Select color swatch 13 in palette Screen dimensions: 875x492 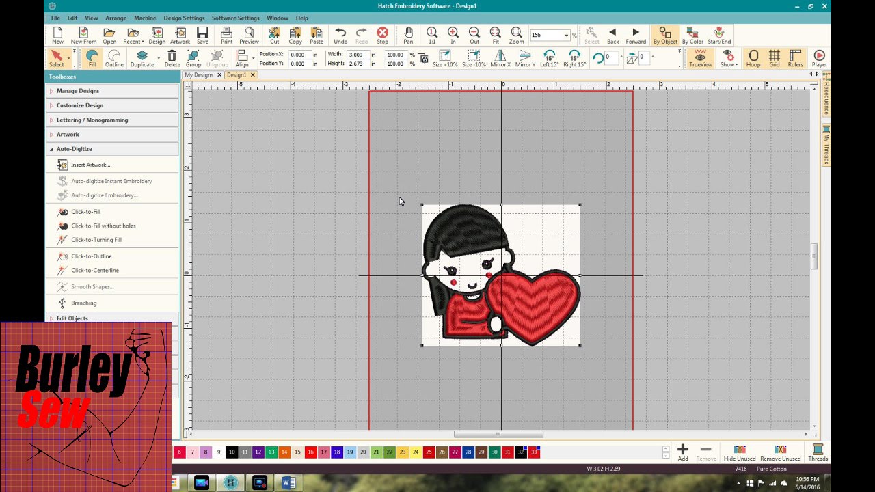point(271,452)
